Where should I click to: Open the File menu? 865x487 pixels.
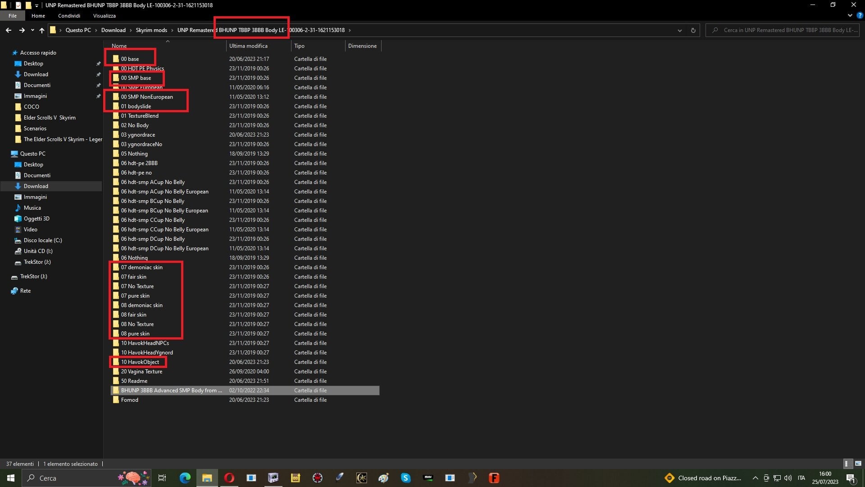pyautogui.click(x=13, y=16)
